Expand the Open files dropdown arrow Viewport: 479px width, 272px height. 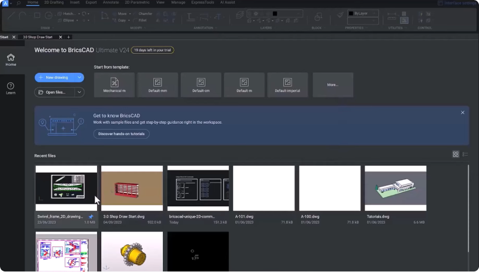pos(79,92)
